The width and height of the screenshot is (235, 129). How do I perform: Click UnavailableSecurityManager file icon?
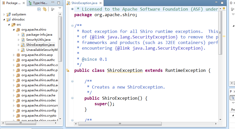click(23, 50)
